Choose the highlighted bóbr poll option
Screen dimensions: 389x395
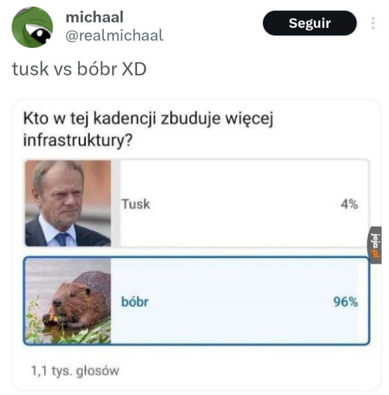pos(197,301)
